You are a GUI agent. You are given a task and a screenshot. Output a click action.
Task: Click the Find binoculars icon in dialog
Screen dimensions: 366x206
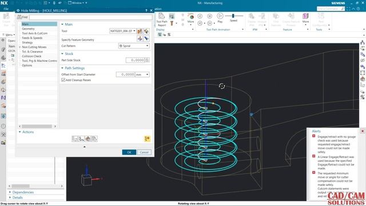click(x=19, y=17)
